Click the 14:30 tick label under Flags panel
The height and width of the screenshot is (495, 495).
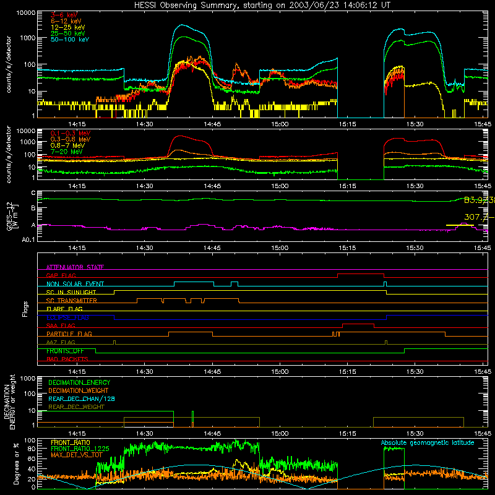click(x=145, y=372)
